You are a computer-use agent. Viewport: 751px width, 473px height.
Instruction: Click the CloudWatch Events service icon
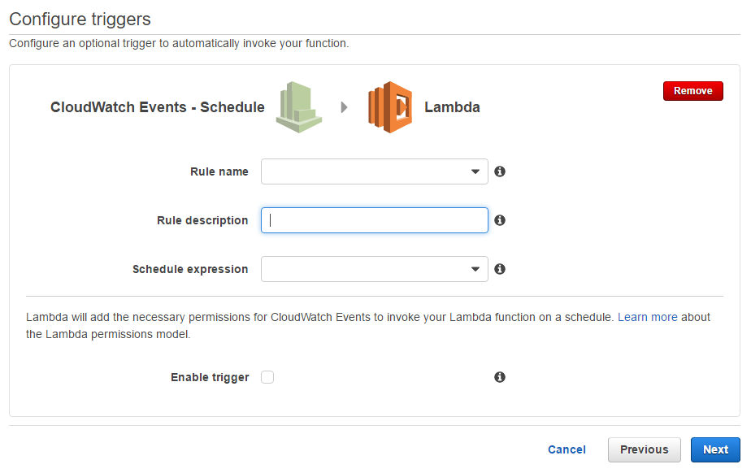click(298, 106)
